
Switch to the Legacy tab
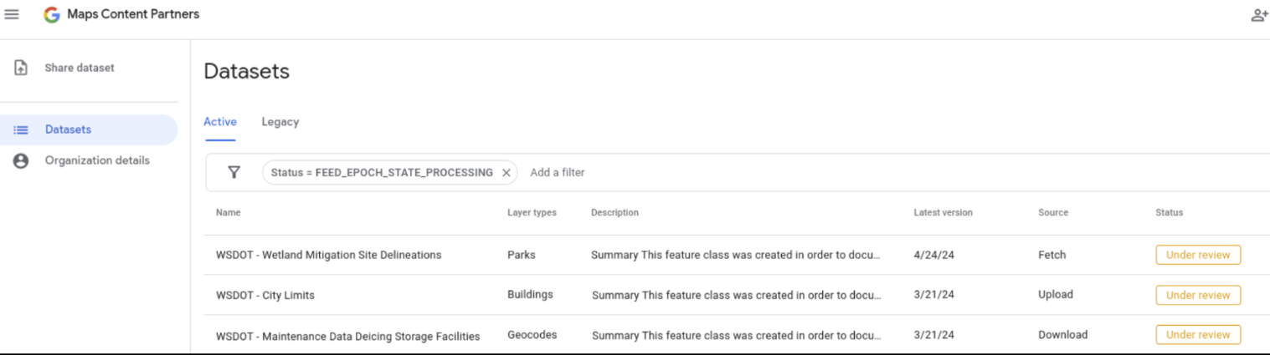pos(280,122)
